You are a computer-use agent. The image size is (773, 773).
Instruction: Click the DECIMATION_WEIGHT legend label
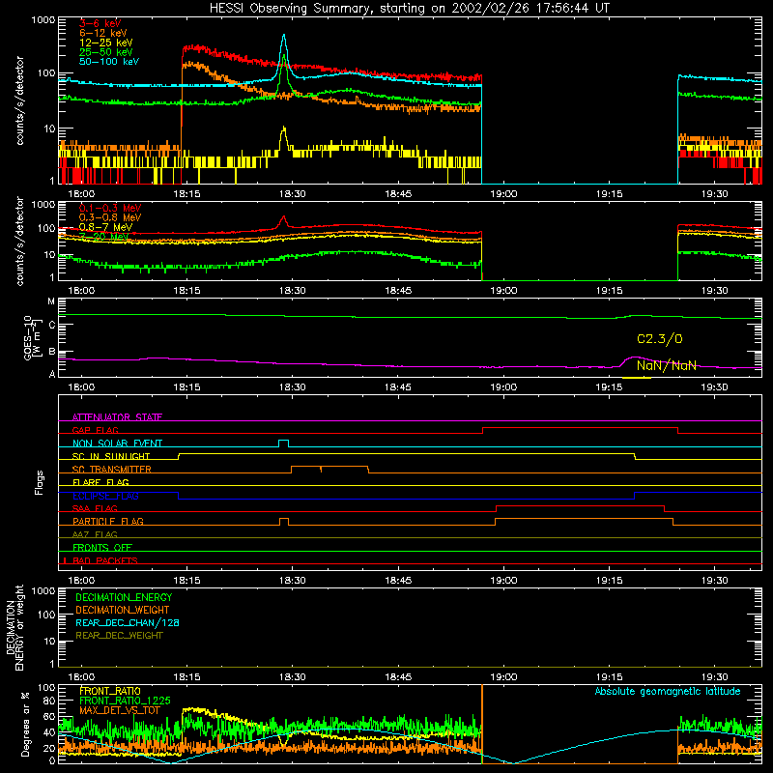coord(123,610)
